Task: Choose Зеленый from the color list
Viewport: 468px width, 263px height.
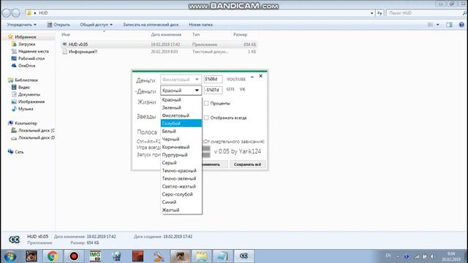Action: coord(181,107)
